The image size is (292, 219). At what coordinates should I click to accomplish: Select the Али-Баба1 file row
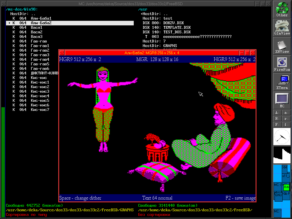pyautogui.click(x=70, y=18)
